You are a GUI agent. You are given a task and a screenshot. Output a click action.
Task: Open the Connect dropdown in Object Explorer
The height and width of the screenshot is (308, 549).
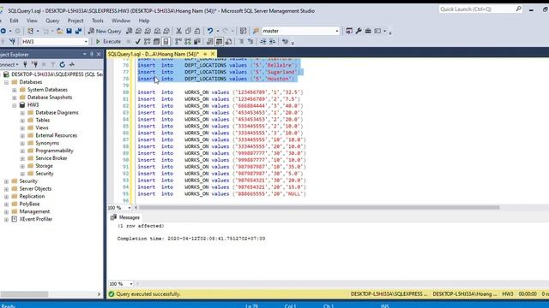coord(9,65)
